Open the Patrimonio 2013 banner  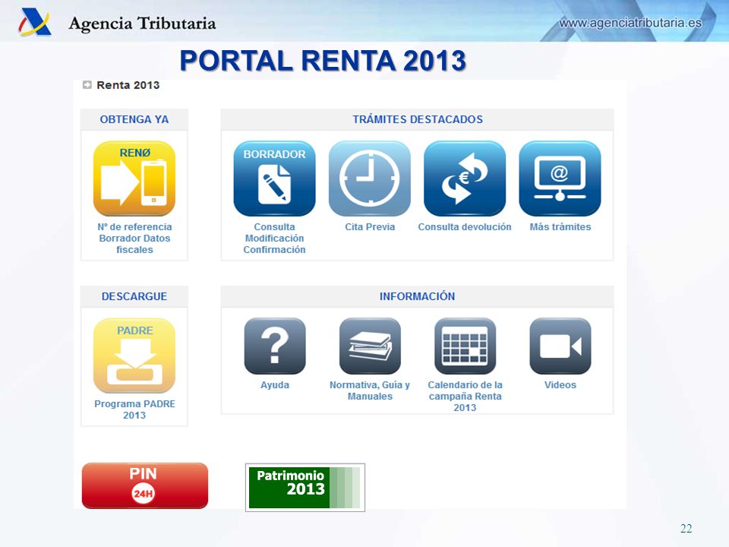305,488
